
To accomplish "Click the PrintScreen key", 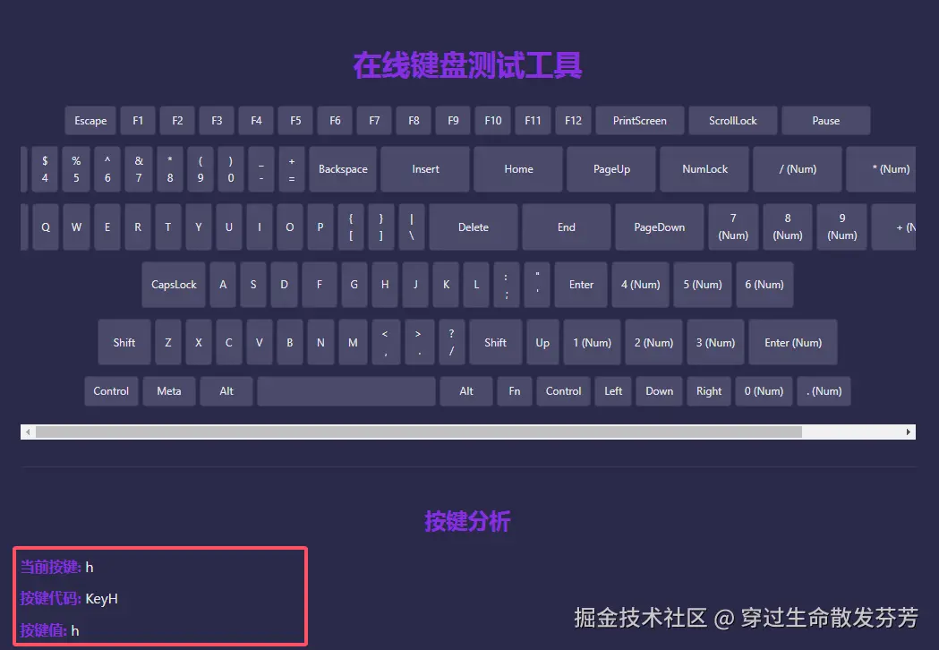I will [x=639, y=120].
